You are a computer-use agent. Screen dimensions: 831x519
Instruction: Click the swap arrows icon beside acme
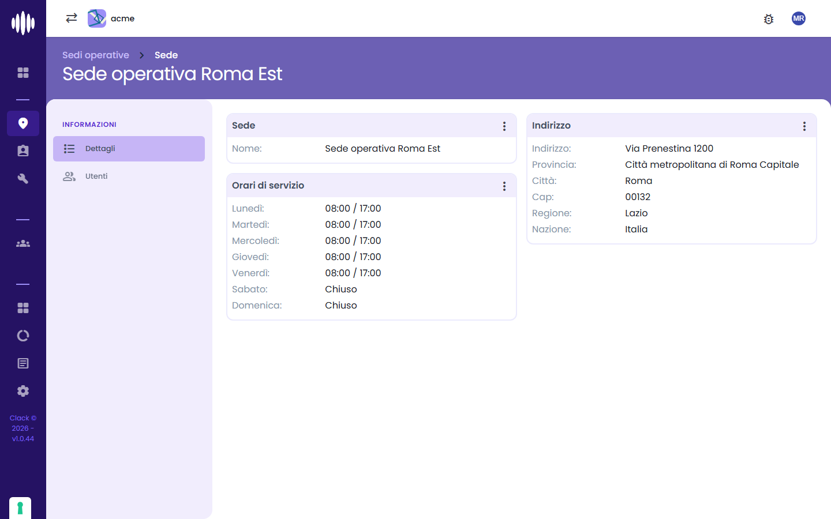click(x=72, y=18)
